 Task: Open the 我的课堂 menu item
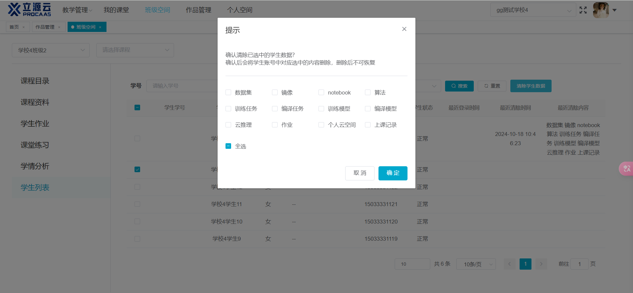click(x=116, y=10)
